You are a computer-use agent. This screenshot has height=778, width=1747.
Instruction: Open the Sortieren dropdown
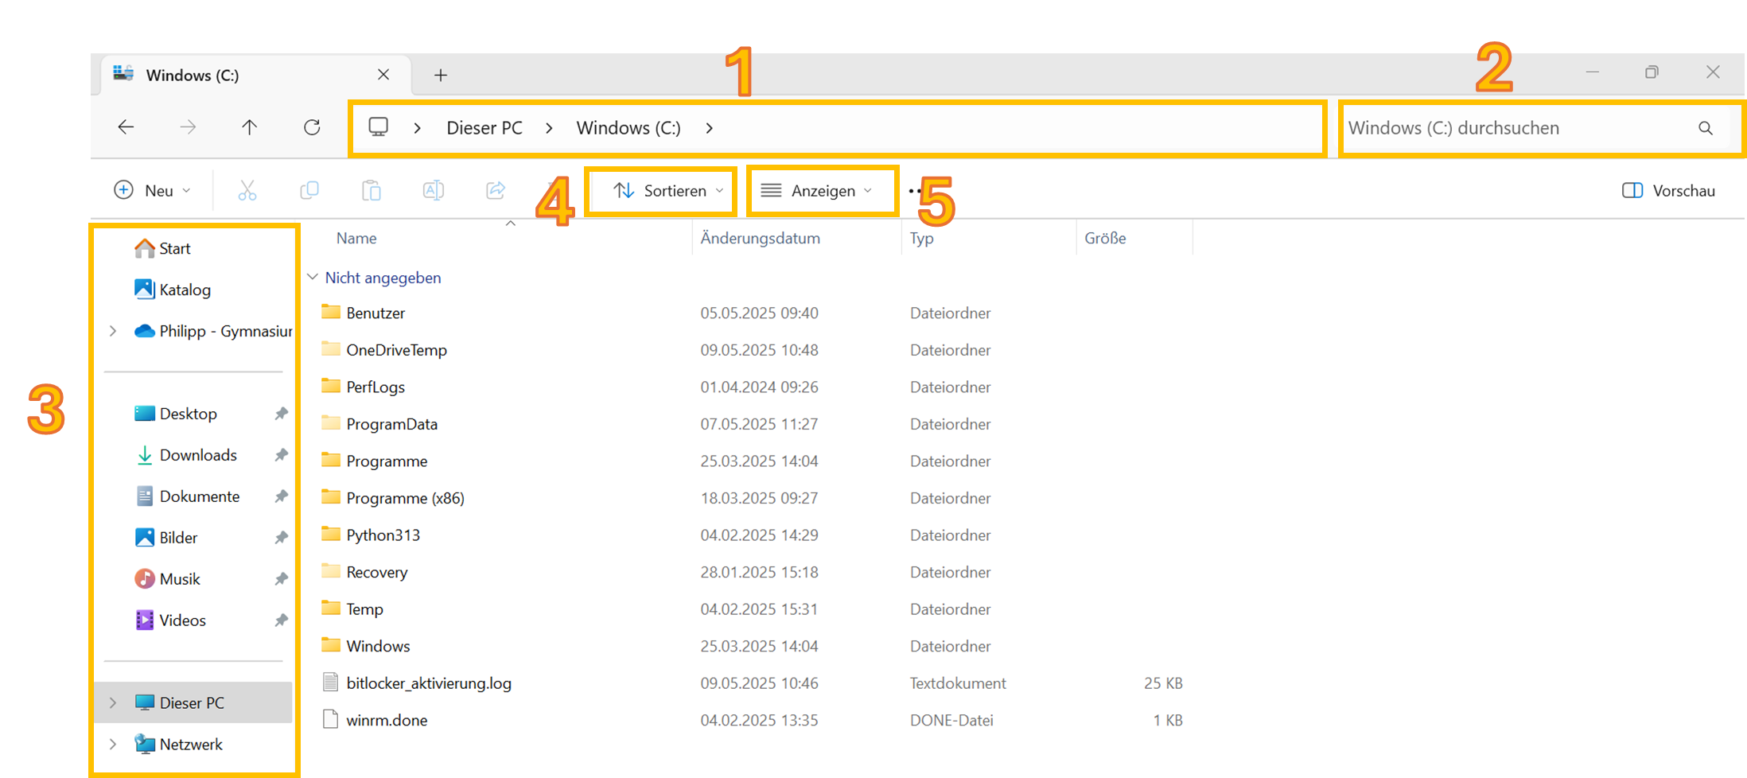point(667,191)
